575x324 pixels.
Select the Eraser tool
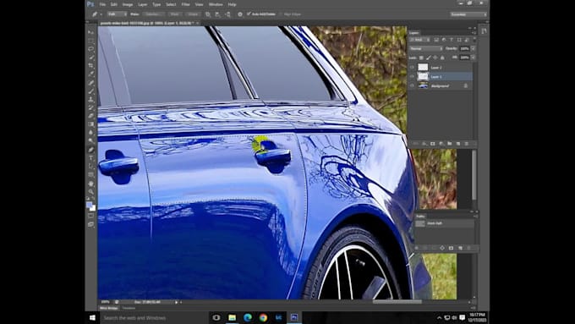91,116
